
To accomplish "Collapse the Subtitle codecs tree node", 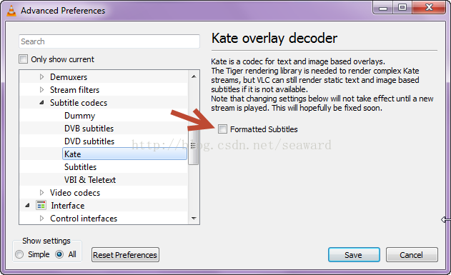I will click(x=41, y=103).
